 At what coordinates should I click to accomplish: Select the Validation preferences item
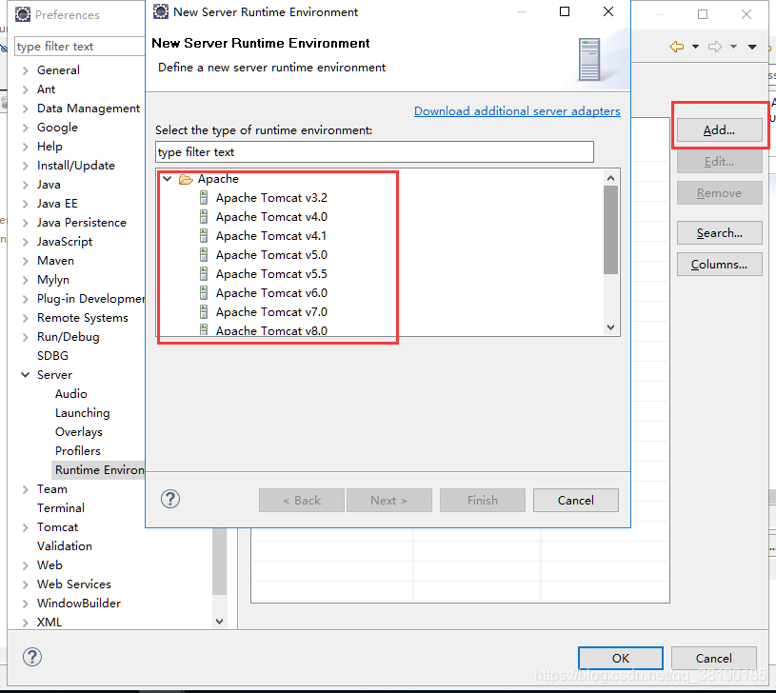tap(65, 546)
